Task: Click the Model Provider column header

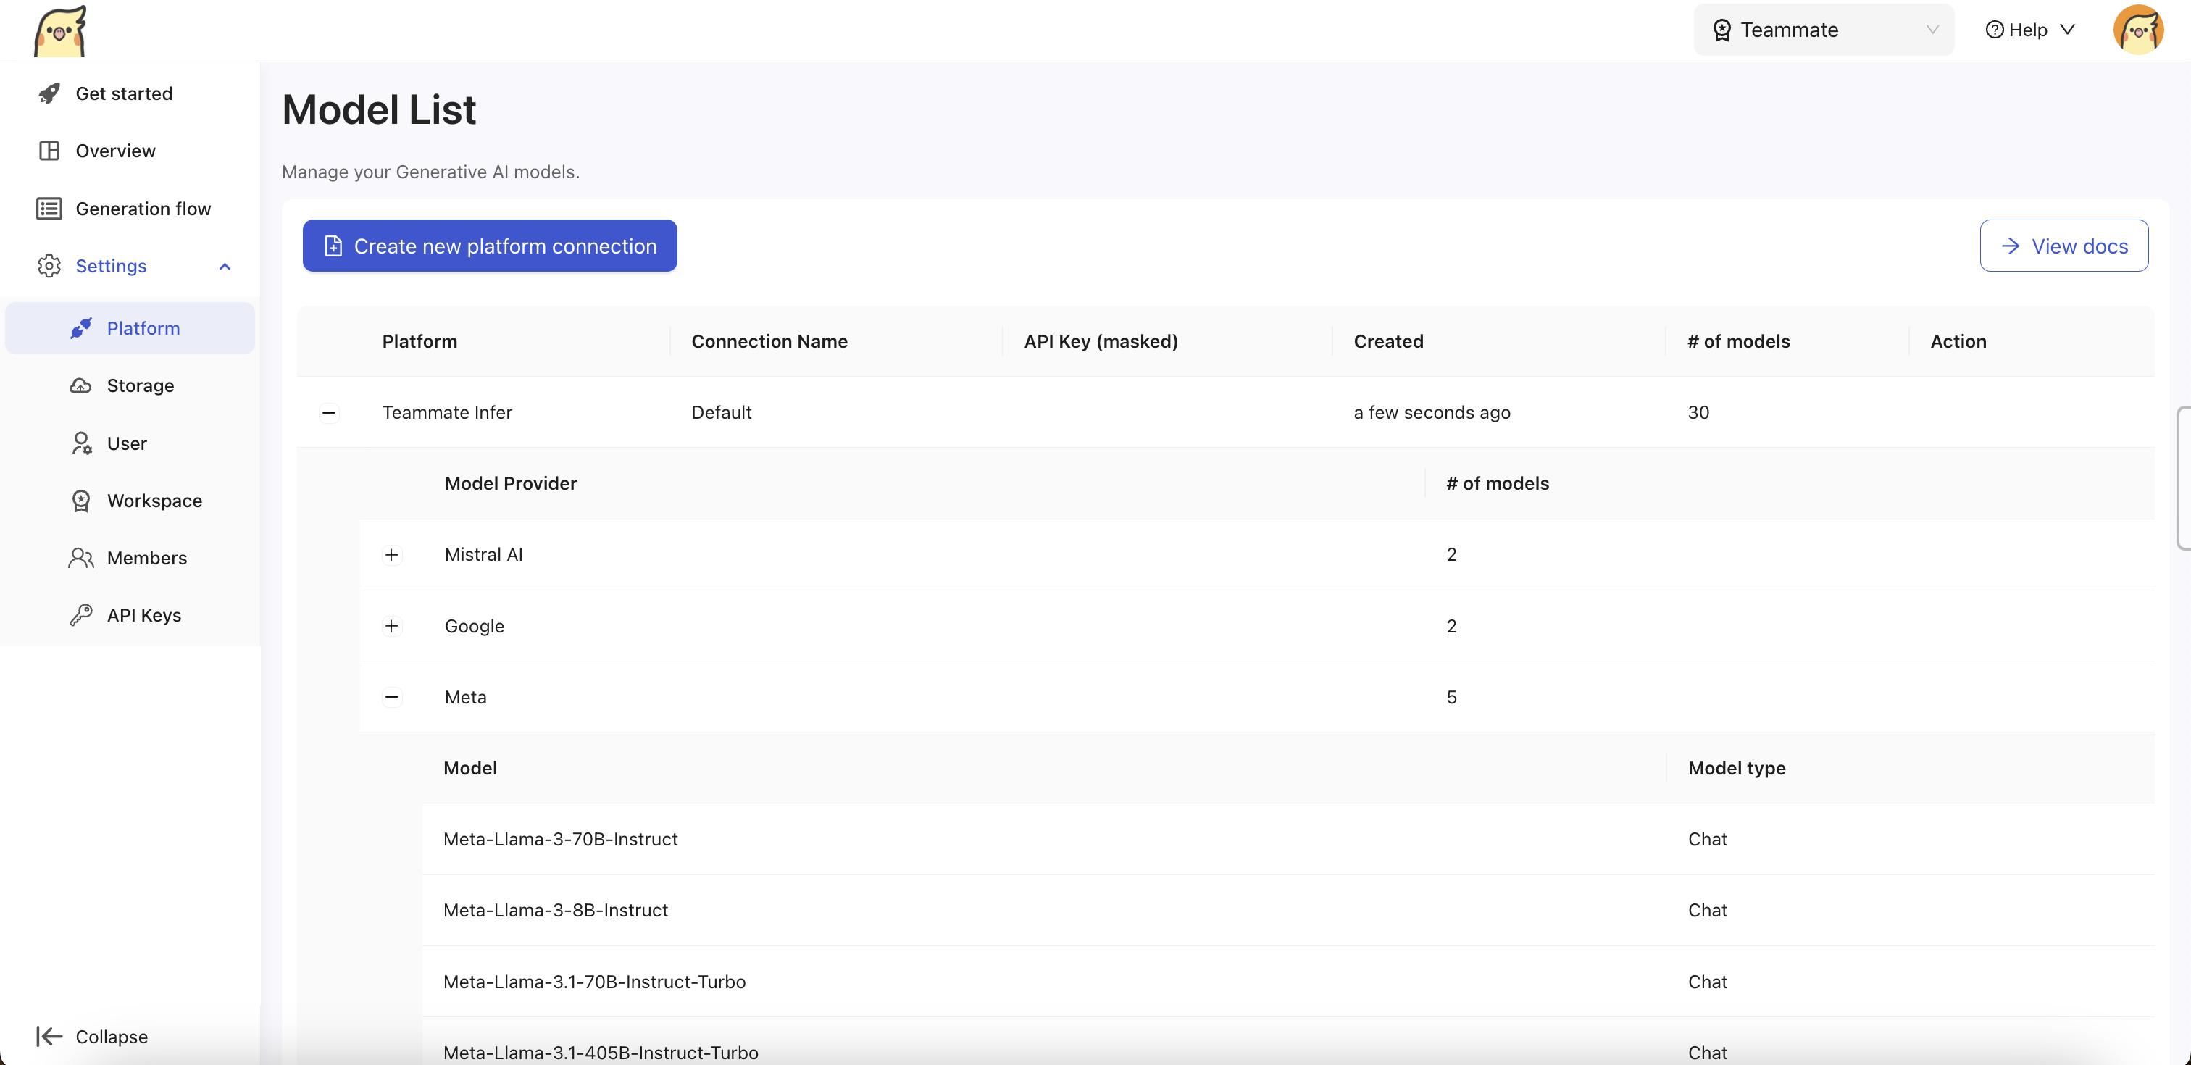Action: (x=510, y=483)
